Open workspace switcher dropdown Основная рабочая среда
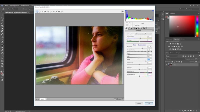Image resolution: width=200 pixels, height=112 pixels. (189, 9)
